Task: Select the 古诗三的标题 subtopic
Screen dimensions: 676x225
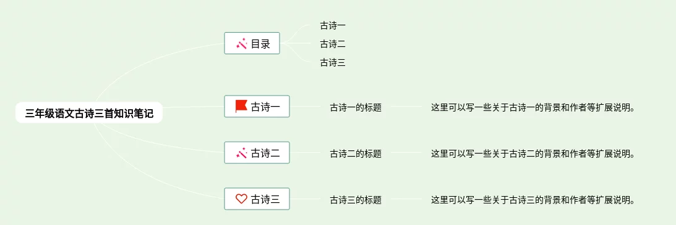Action: click(356, 200)
